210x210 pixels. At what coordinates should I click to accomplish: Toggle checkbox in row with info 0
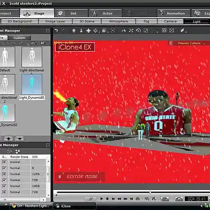pyautogui.click(x=4, y=168)
